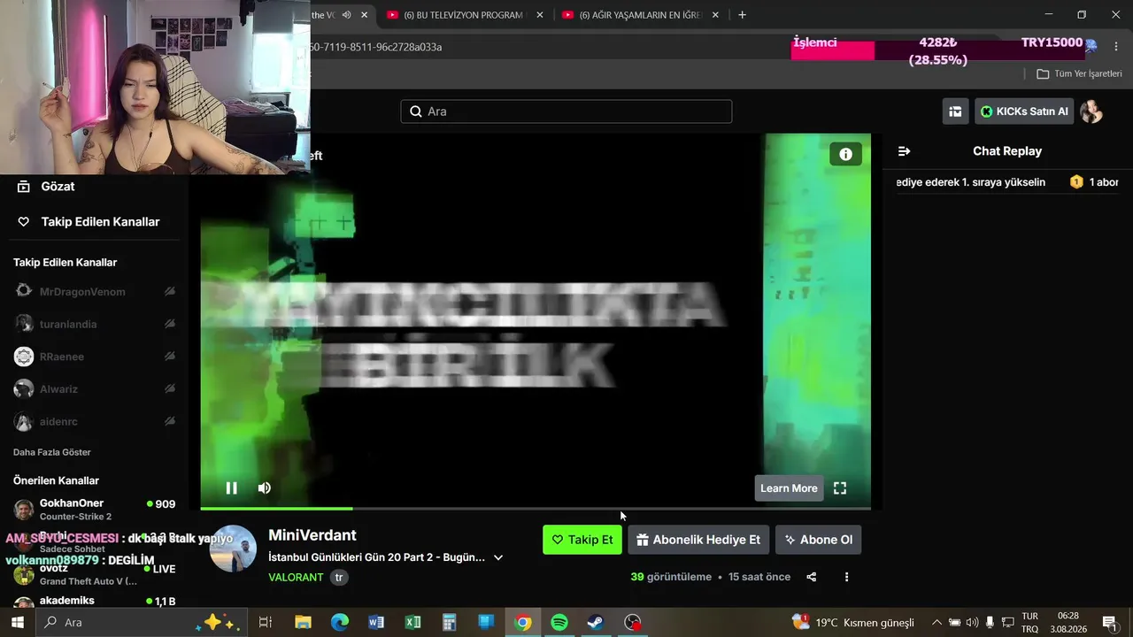Open the video's three-dot options menu

point(846,577)
